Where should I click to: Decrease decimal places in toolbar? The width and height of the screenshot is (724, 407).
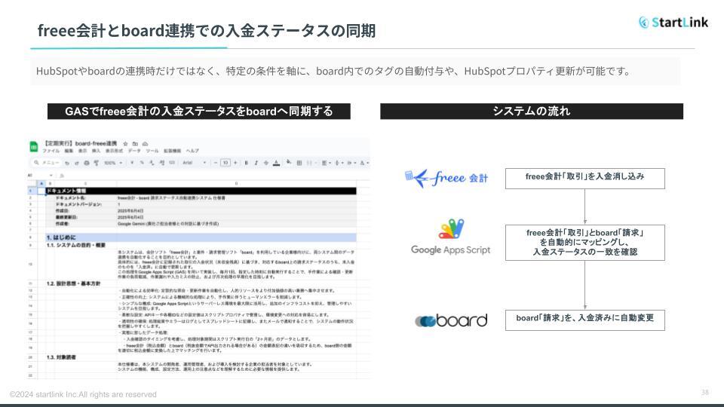152,163
